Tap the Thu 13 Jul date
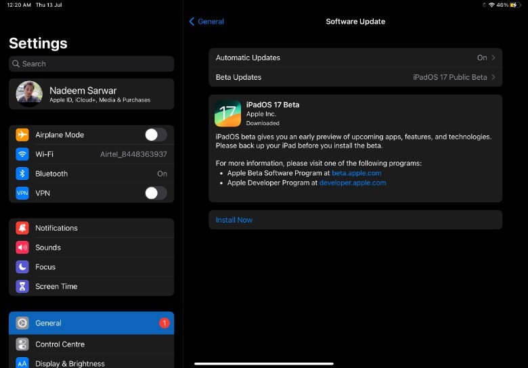Screen dimensions: 528x368 pos(49,5)
